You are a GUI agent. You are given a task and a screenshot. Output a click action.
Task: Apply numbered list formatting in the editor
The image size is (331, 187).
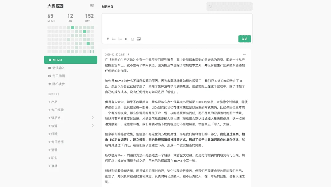click(120, 39)
